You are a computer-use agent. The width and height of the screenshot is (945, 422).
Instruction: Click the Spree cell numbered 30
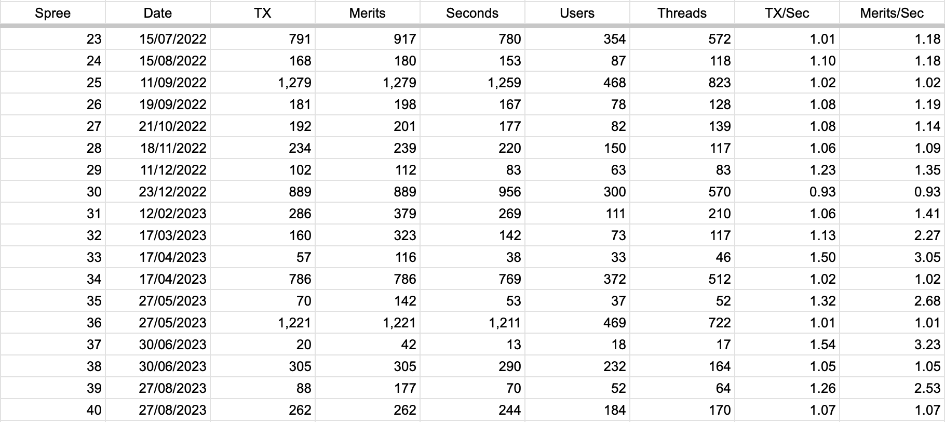point(52,192)
